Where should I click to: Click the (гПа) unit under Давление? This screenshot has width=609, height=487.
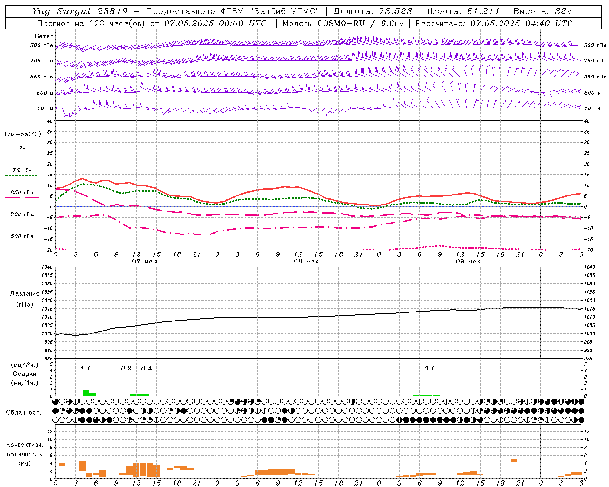(x=25, y=304)
